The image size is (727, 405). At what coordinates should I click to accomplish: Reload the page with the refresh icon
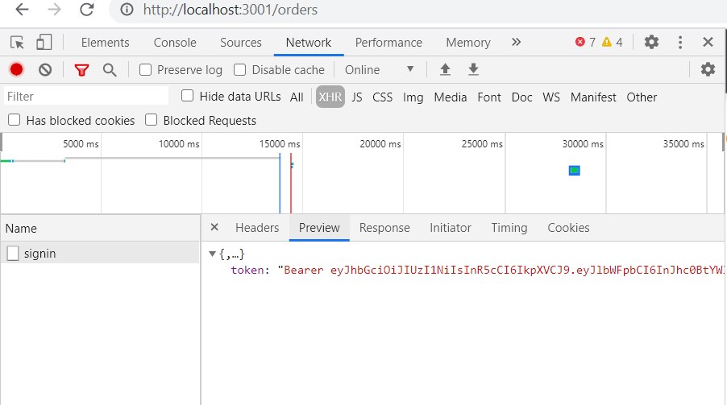(87, 10)
